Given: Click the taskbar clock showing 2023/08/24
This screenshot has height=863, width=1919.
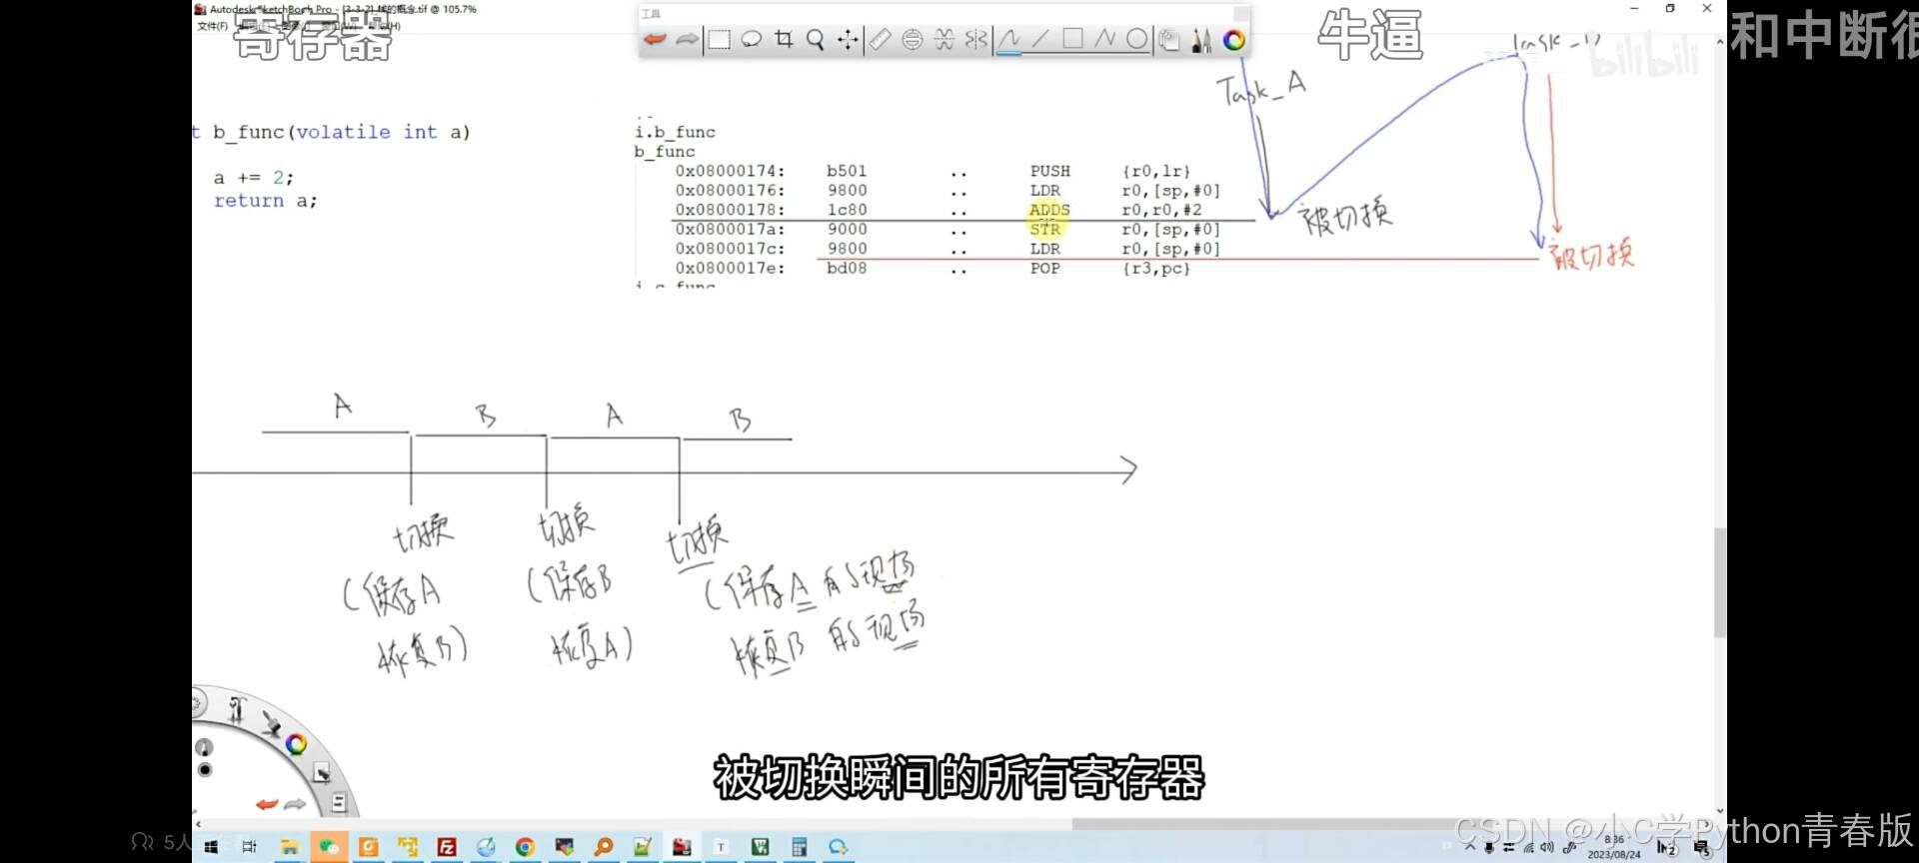Looking at the screenshot, I should coord(1614,847).
